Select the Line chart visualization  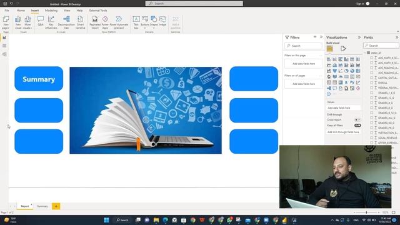[329, 65]
